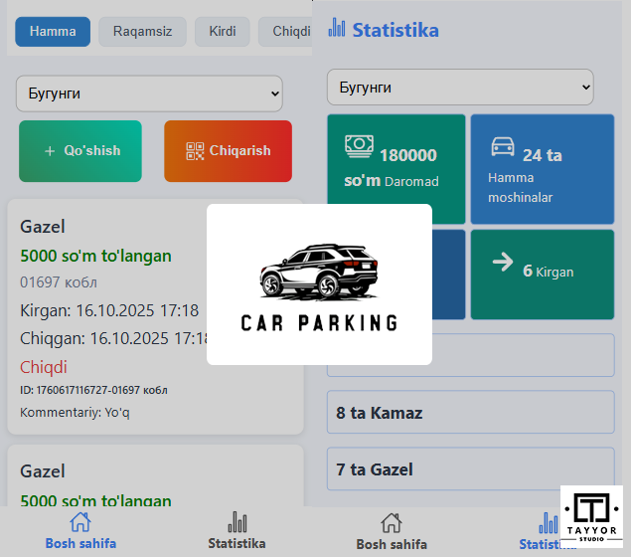631x557 pixels.
Task: Click the car icon on Hamma moshinalar card
Action: point(503,147)
